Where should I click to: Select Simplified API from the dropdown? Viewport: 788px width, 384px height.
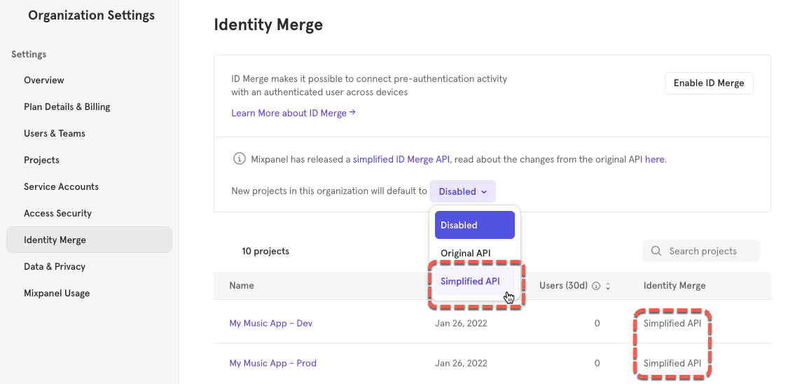470,281
